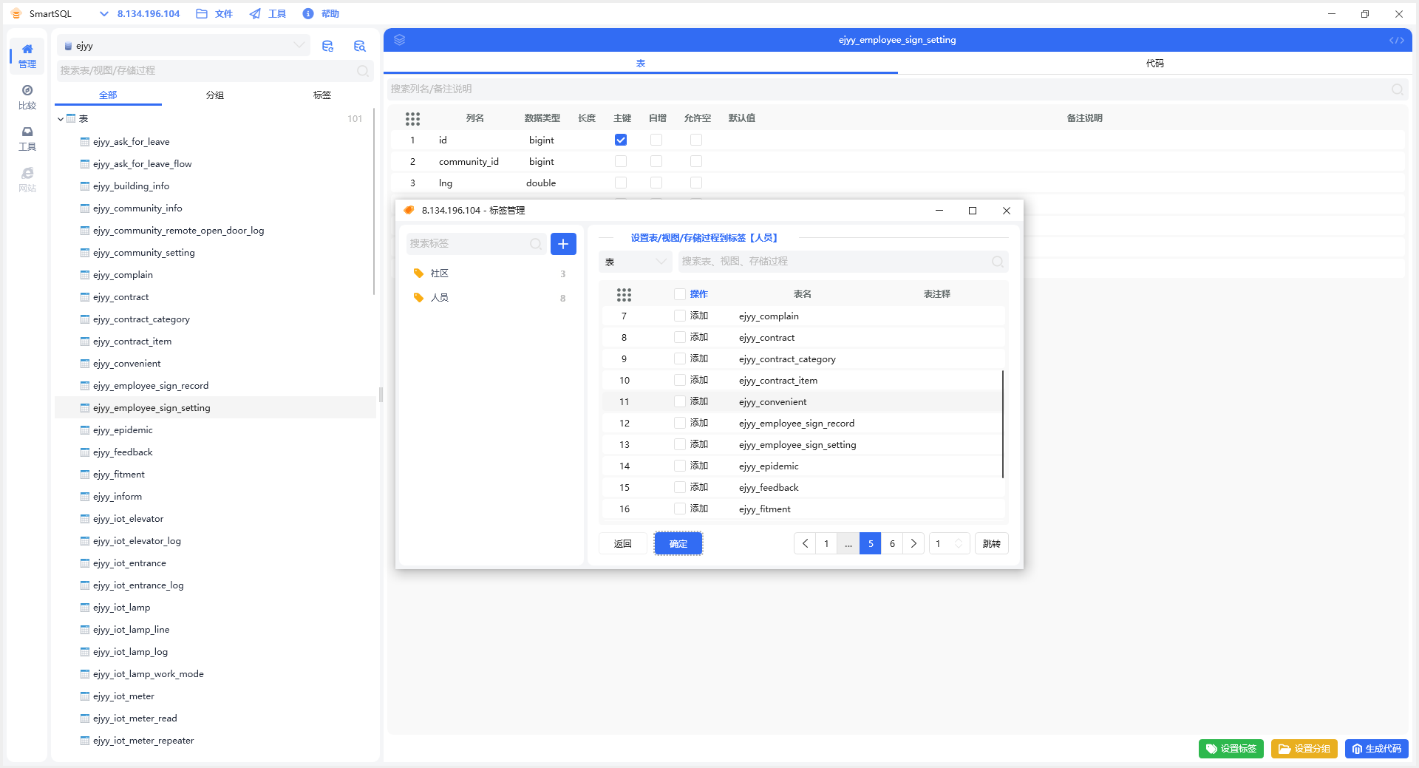Click the SmartSQL app logo
The image size is (1419, 768).
(16, 13)
